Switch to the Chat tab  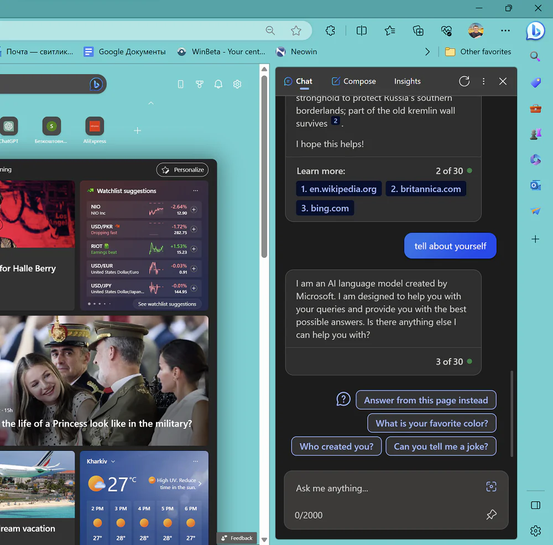[298, 81]
